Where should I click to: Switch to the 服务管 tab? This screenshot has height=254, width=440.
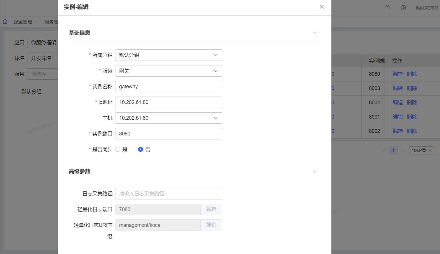[x=51, y=22]
